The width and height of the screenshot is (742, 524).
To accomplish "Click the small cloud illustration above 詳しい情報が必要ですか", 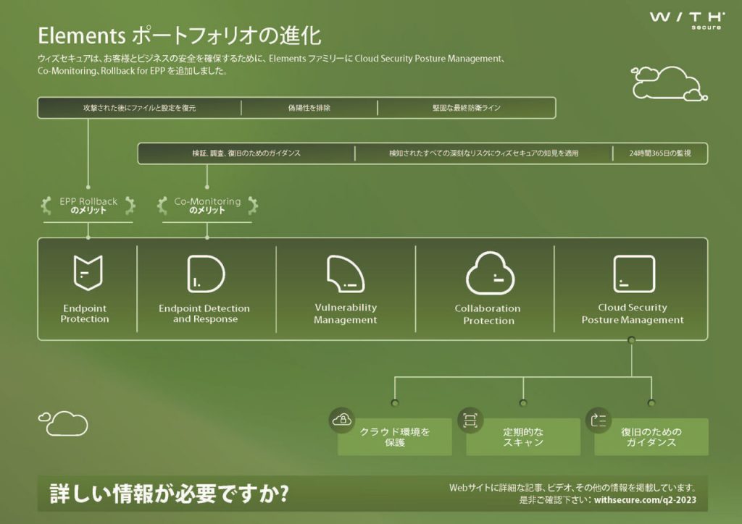I will 64,423.
